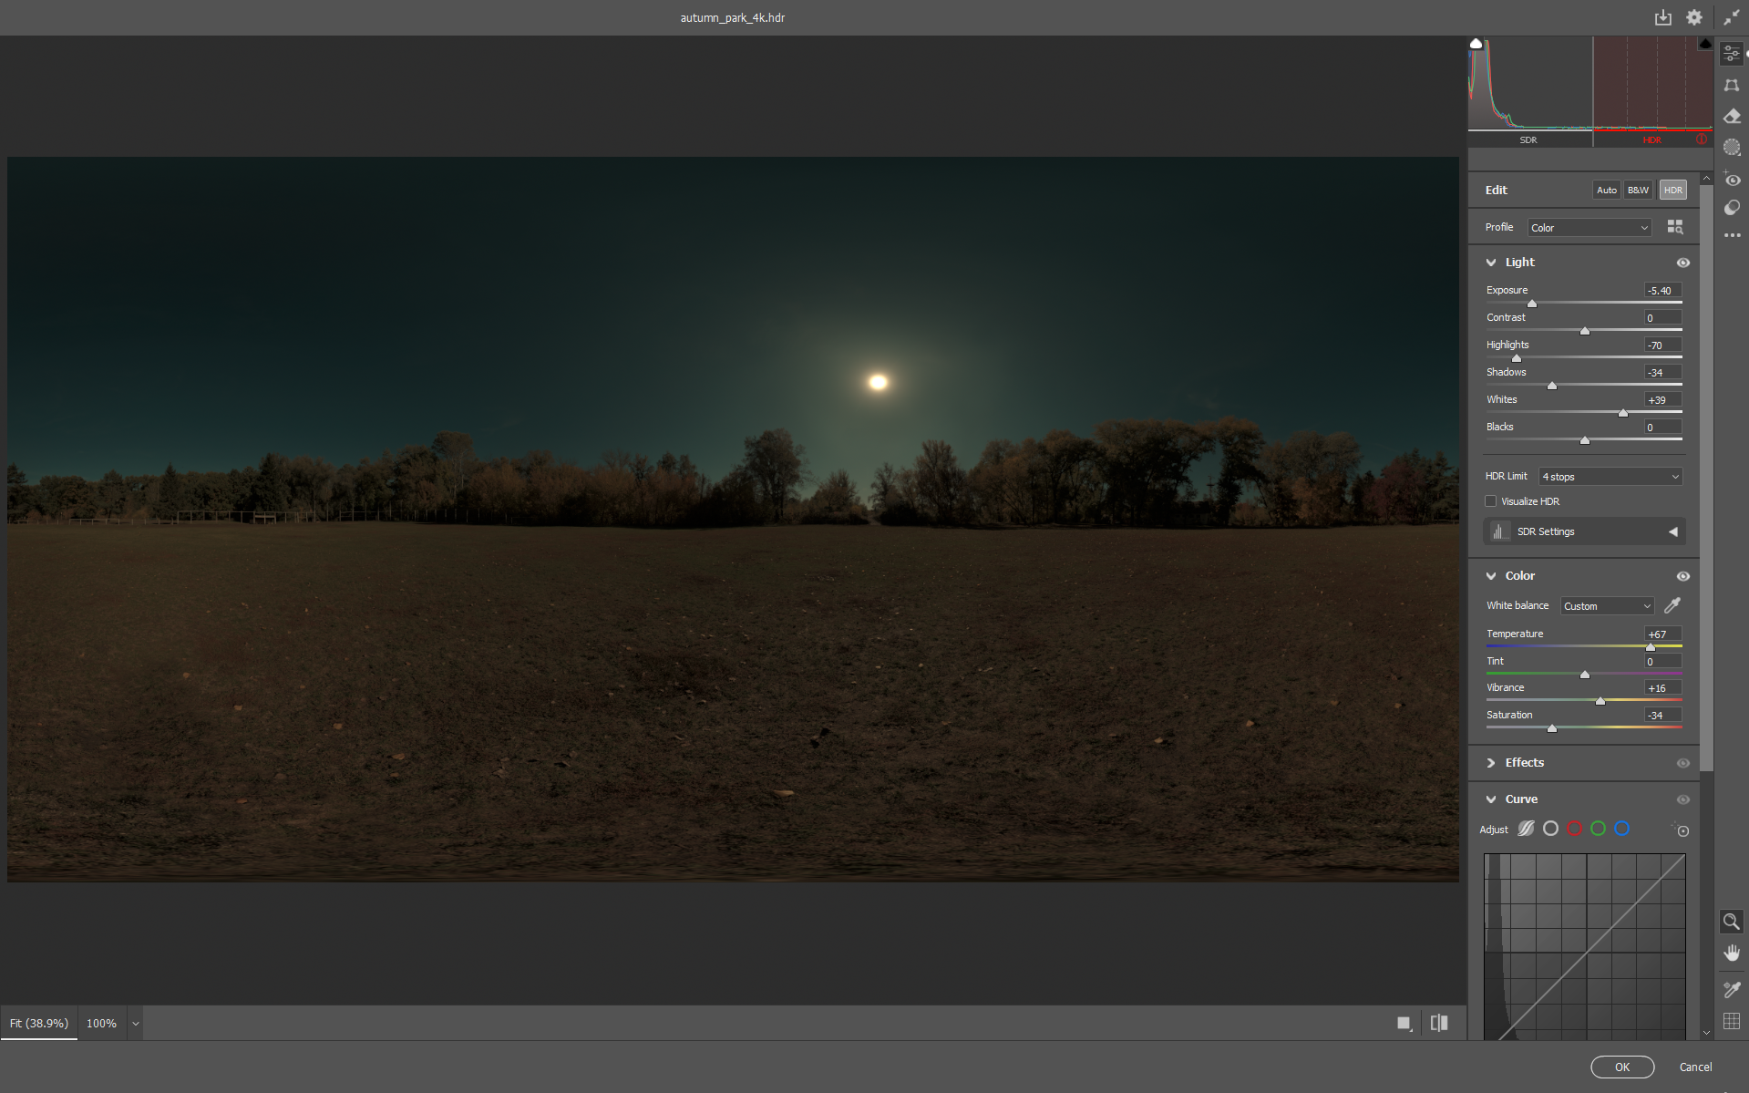Select the Zoom magnifier tool

pyautogui.click(x=1731, y=922)
